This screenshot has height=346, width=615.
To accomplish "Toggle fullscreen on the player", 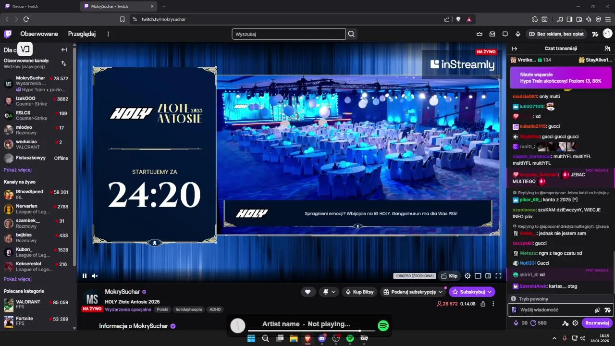I will (498, 276).
